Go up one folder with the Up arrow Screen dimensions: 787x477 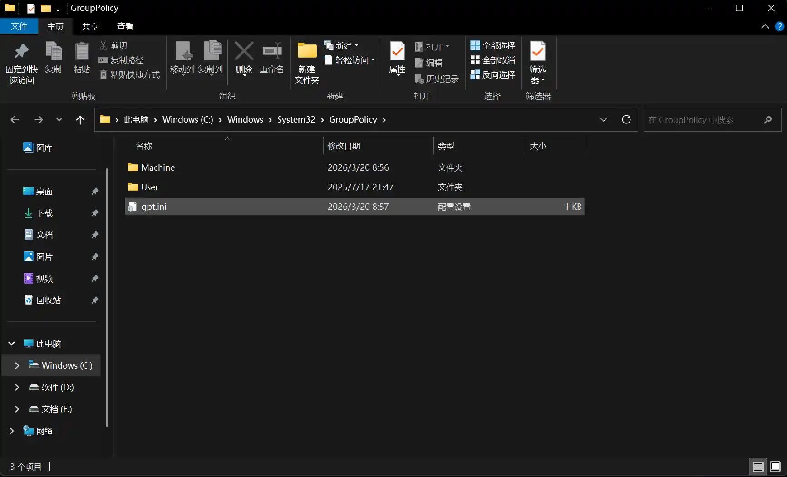pyautogui.click(x=80, y=120)
